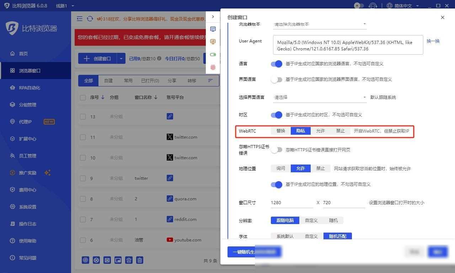
Task: Switch to the 转移 tab
Action: click(x=192, y=80)
